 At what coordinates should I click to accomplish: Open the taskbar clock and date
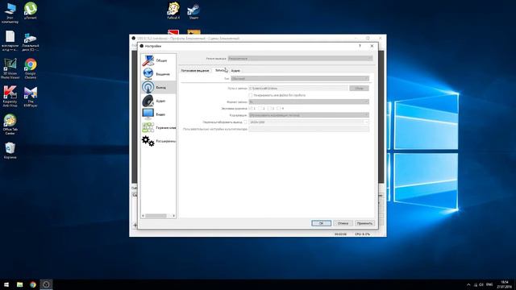click(x=504, y=284)
